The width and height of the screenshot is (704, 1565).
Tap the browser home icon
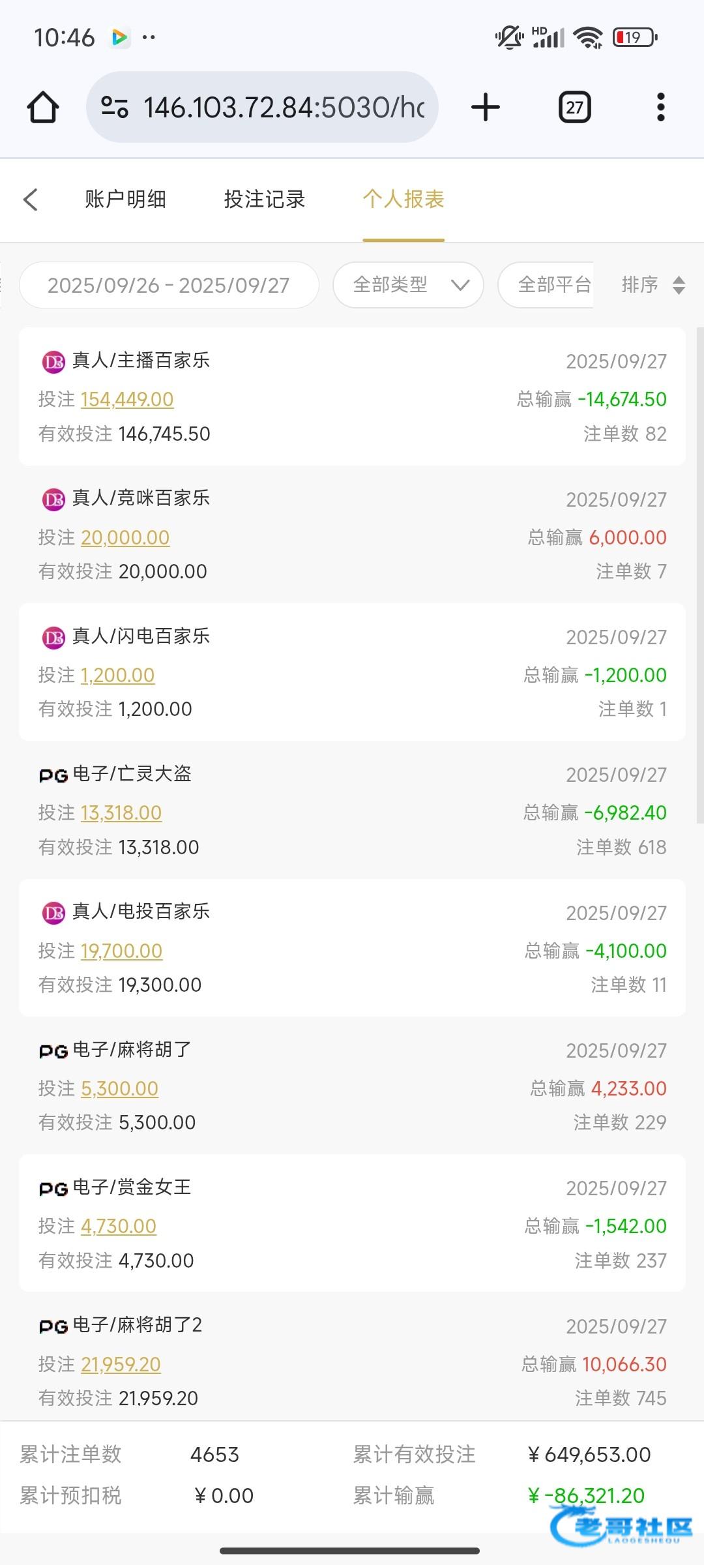click(x=43, y=108)
